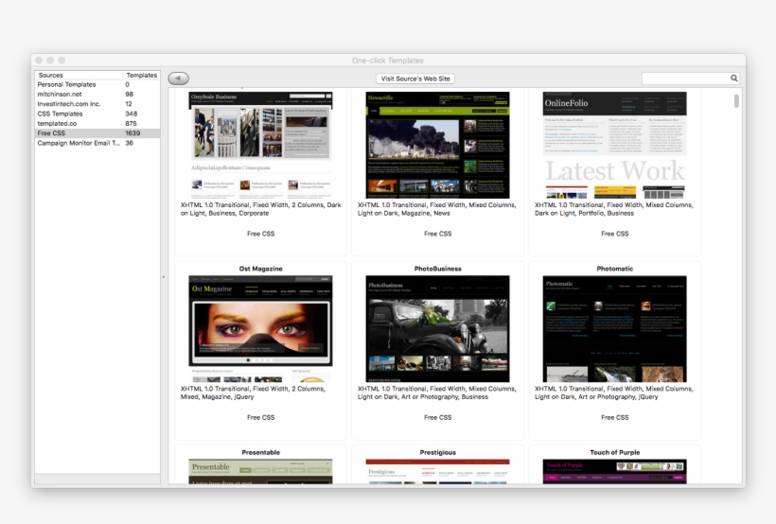Click Free CSS label under Photomatic
Viewport: 776px width, 524px height.
pos(615,418)
